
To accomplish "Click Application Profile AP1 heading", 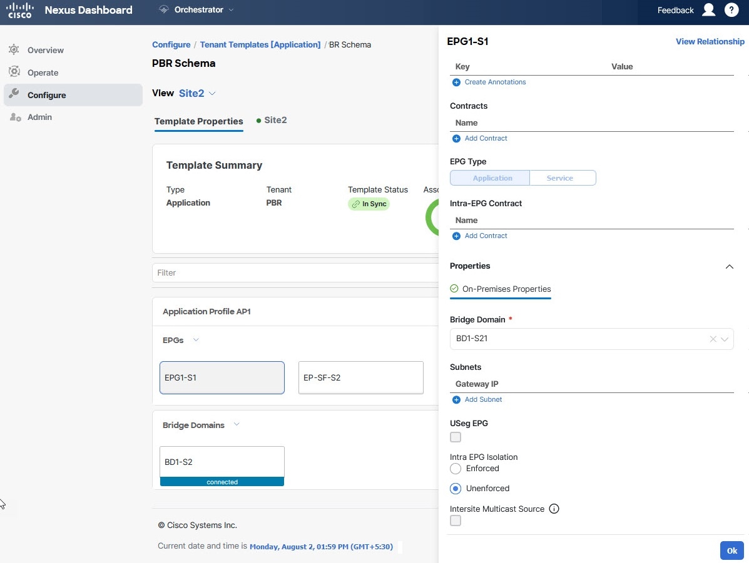I will pyautogui.click(x=206, y=312).
